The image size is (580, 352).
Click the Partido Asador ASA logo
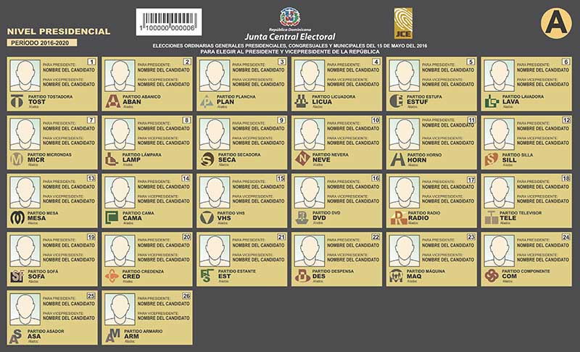16,336
